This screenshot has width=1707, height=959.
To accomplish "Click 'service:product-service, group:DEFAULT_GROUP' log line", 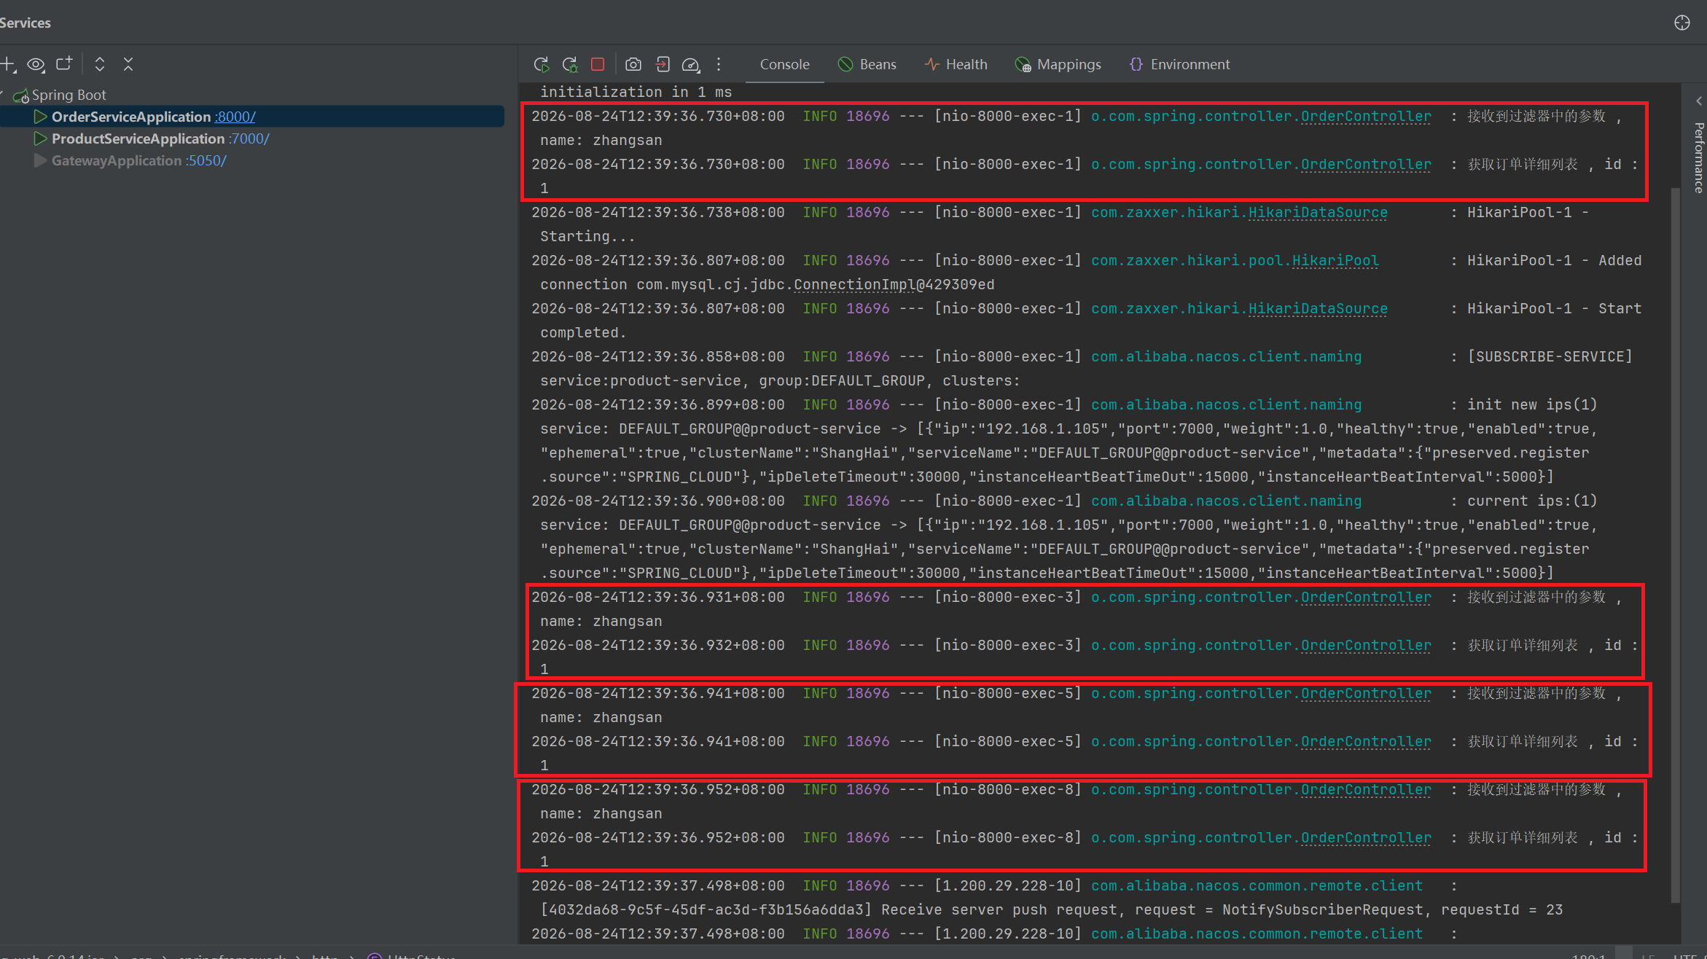I will [780, 381].
